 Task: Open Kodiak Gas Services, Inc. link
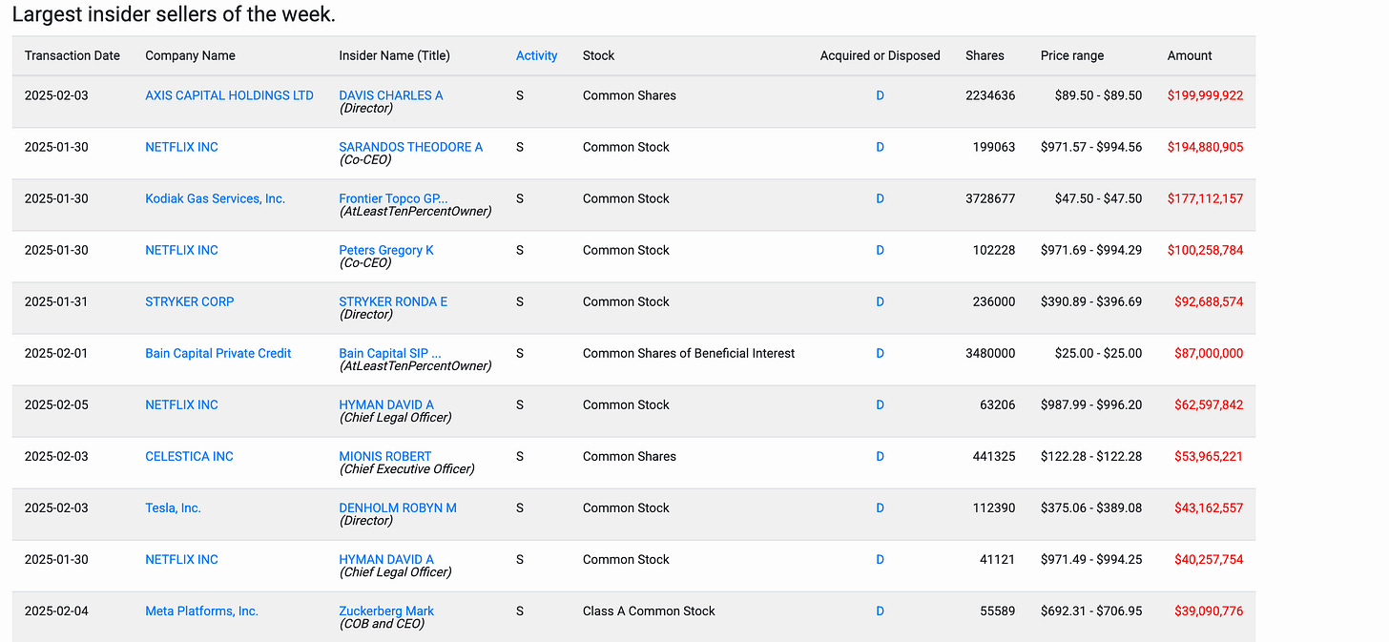point(216,198)
